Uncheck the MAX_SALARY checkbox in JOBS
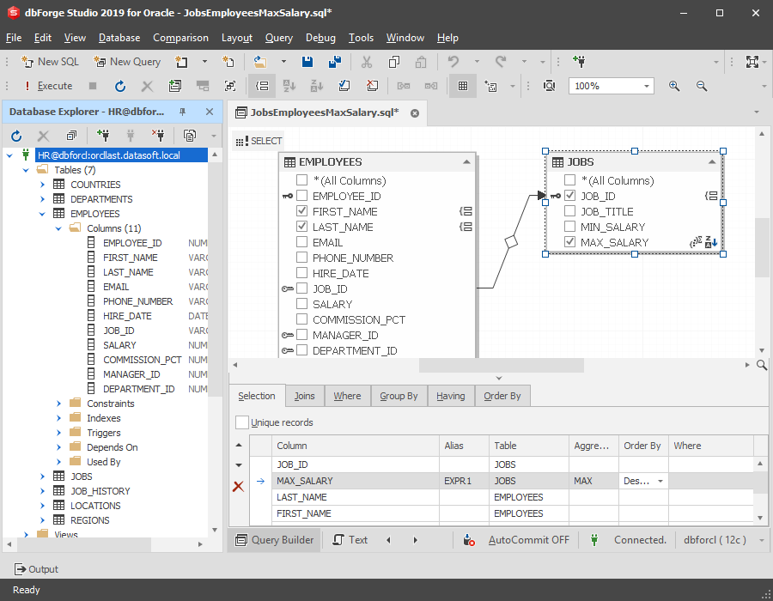This screenshot has height=601, width=773. pos(570,242)
